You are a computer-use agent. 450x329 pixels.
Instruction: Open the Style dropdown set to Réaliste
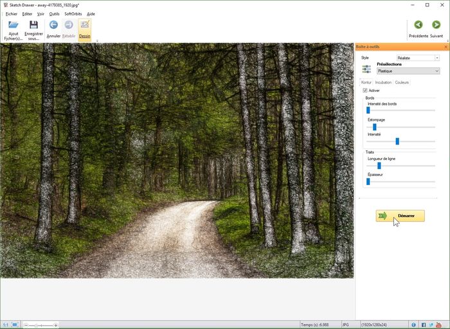pyautogui.click(x=418, y=58)
